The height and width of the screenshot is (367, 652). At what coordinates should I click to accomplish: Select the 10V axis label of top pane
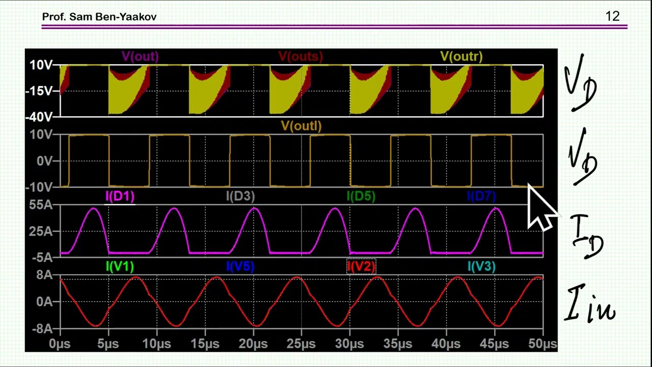41,65
